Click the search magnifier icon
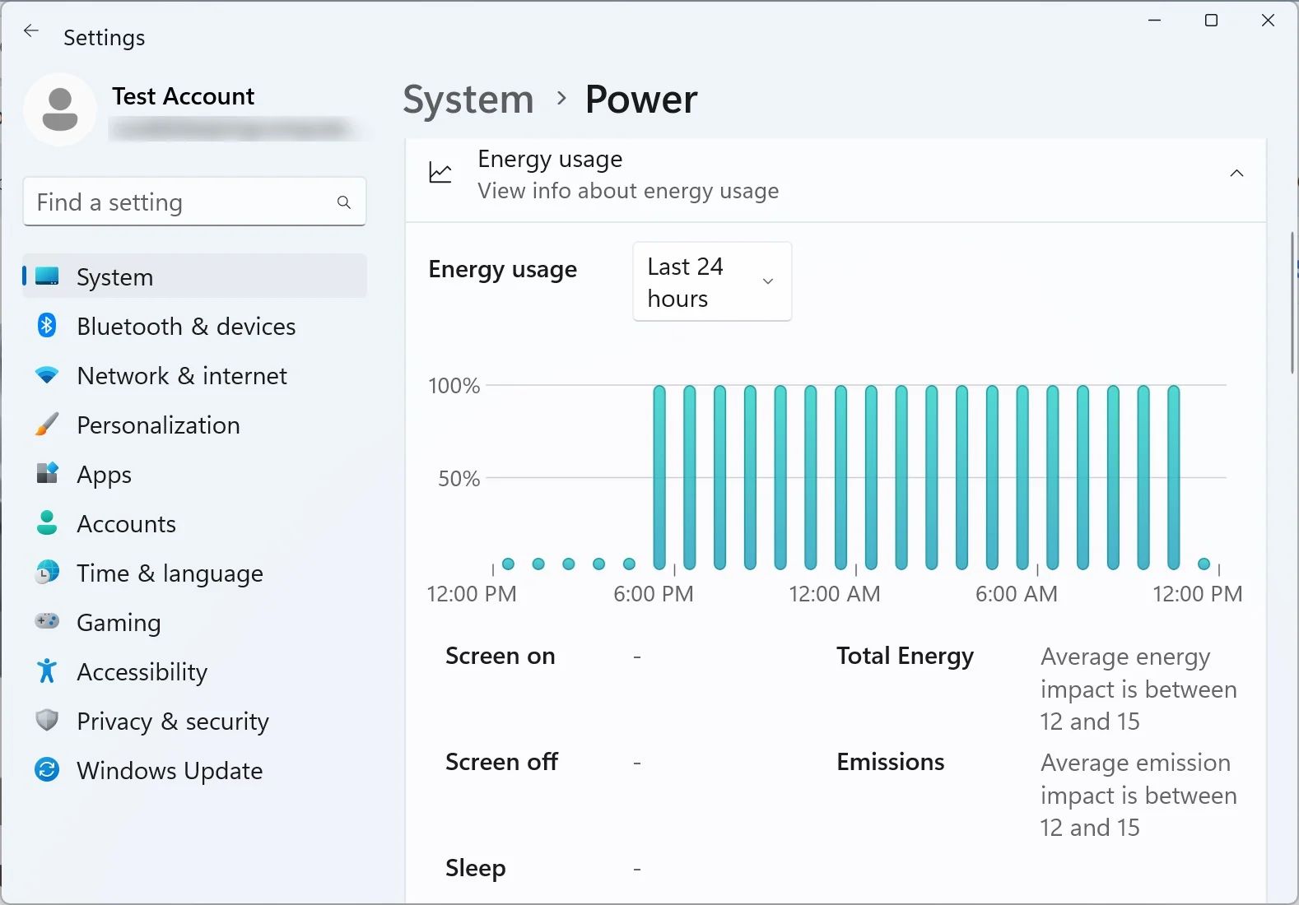This screenshot has height=905, width=1299. click(344, 202)
